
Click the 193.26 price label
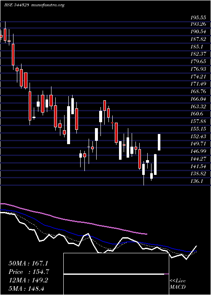pos(198,24)
